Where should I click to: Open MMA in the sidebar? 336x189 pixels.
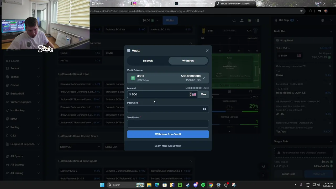(14, 119)
